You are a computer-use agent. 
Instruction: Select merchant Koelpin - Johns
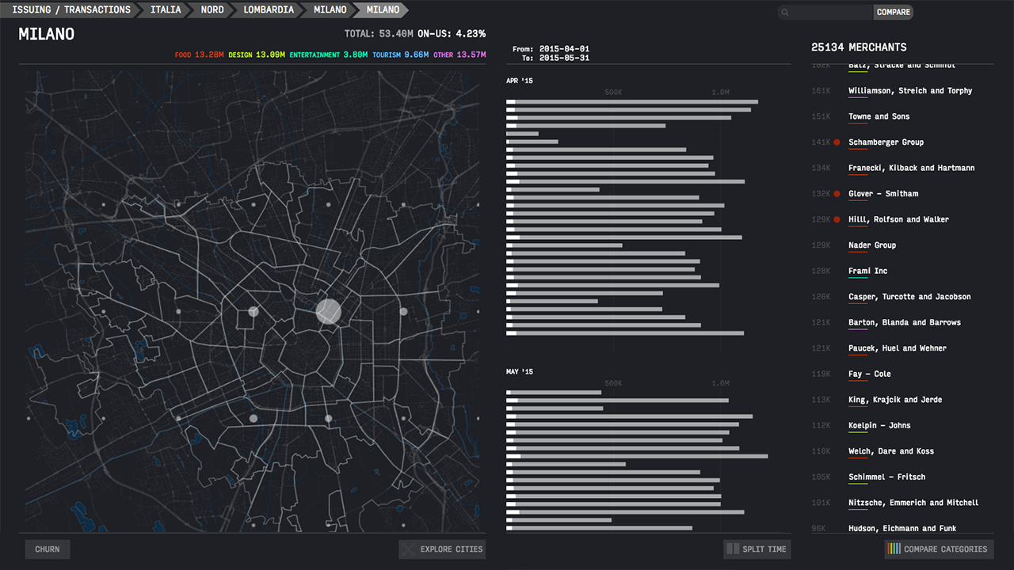point(879,425)
